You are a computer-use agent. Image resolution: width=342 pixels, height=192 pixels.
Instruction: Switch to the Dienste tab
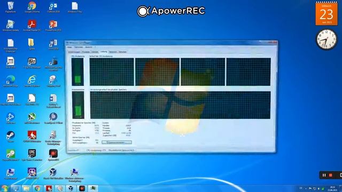[95, 52]
